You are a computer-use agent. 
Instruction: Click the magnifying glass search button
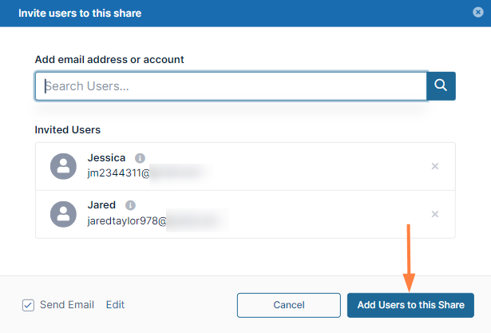click(x=441, y=86)
